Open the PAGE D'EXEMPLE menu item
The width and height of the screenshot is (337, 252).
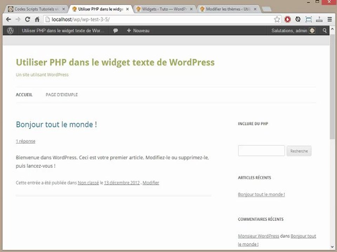pos(62,95)
